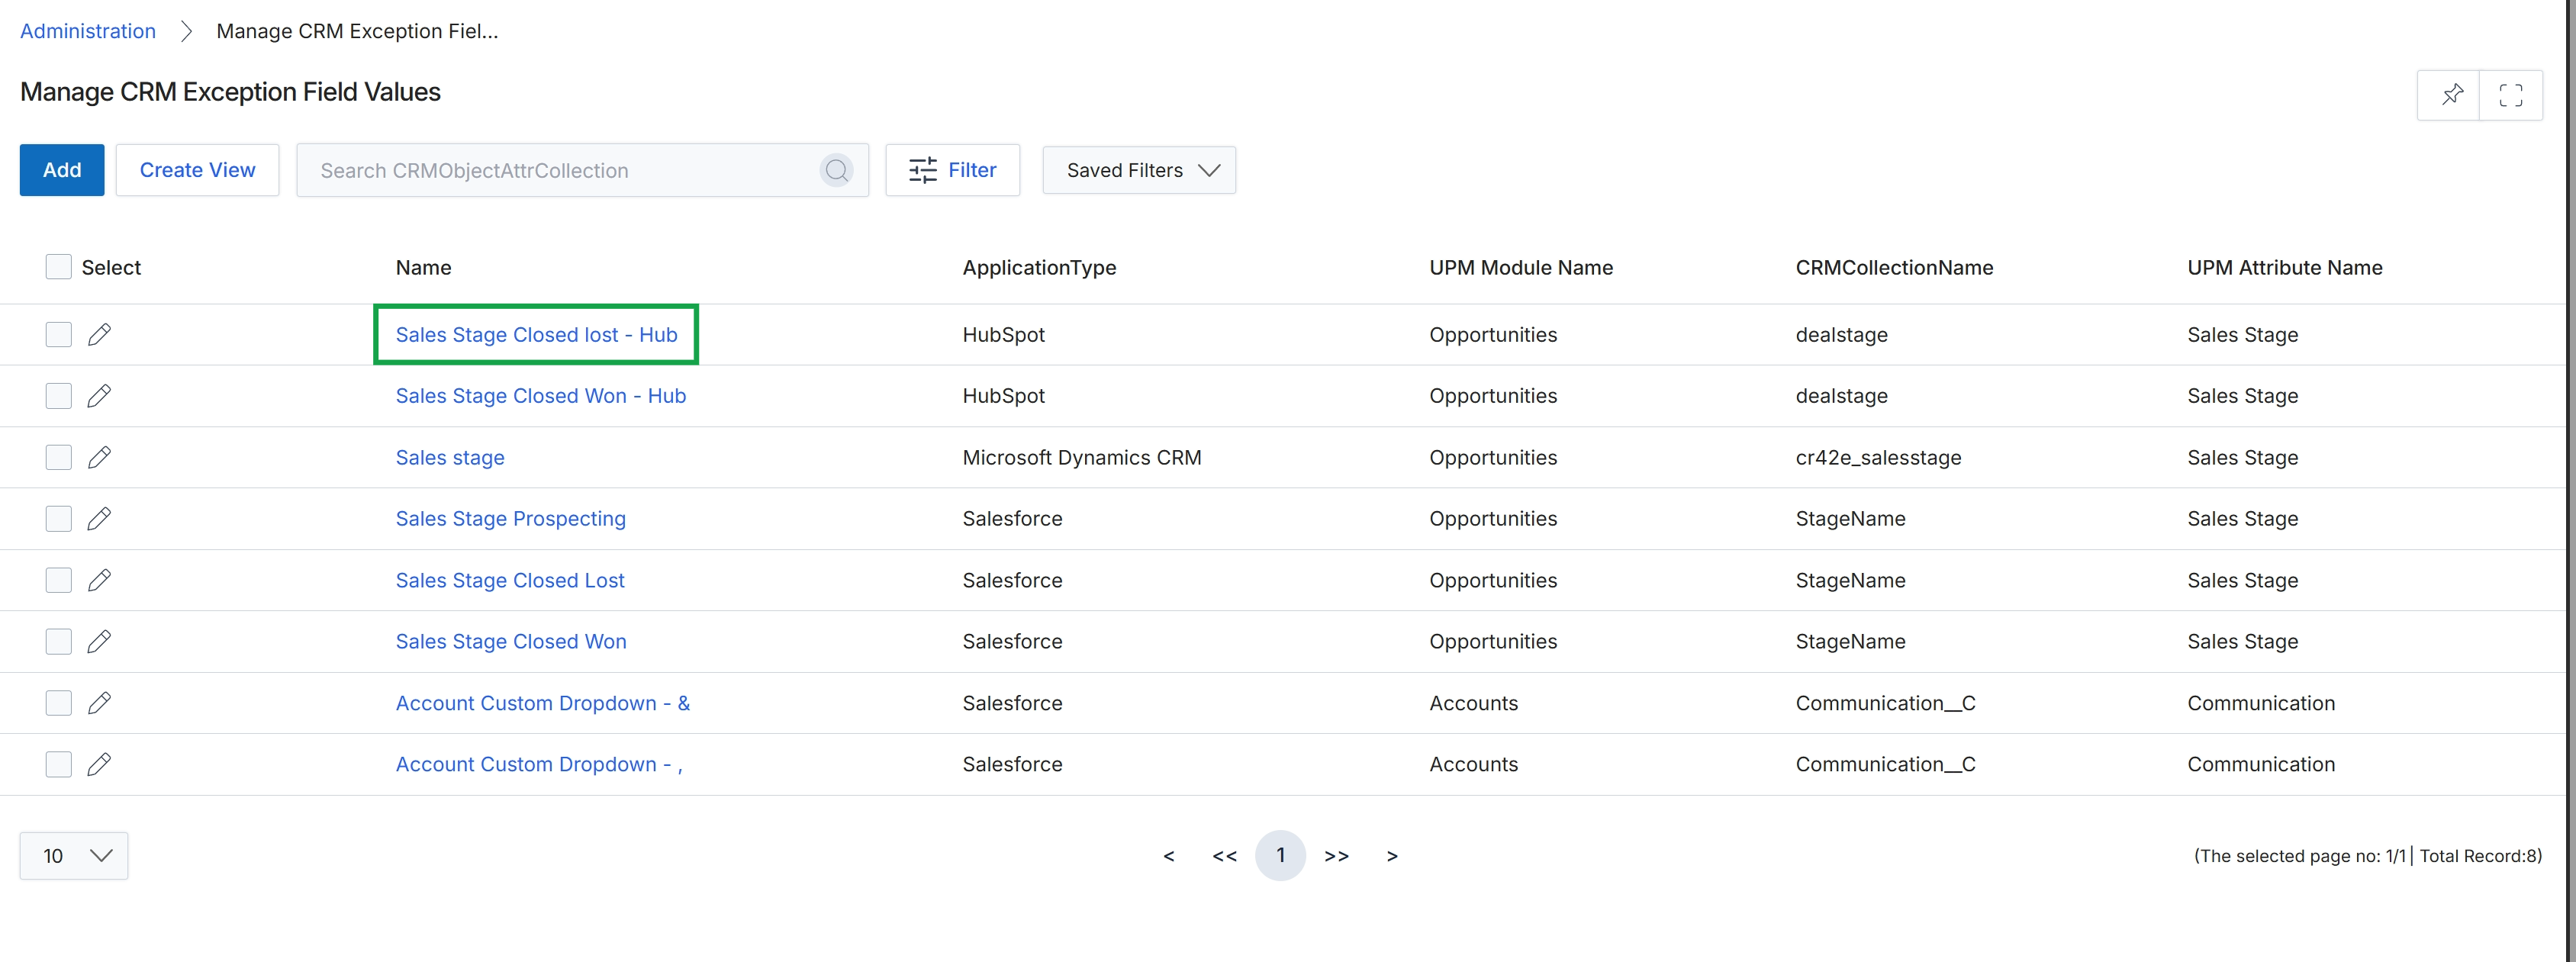Jump to first page double arrow
The width and height of the screenshot is (2576, 962).
(x=1224, y=856)
